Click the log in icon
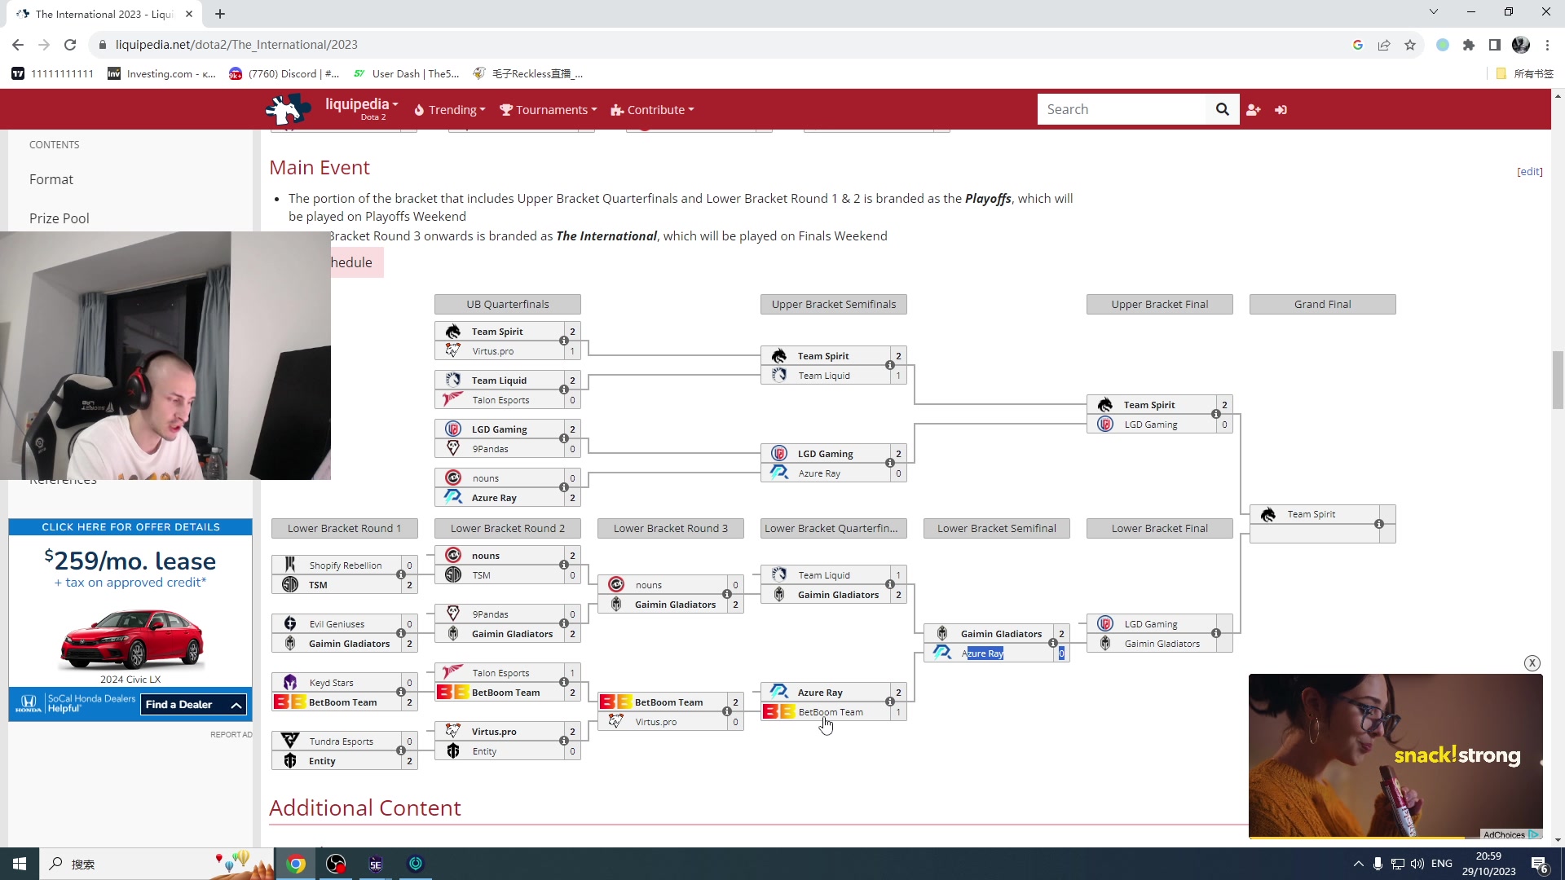 coord(1281,110)
